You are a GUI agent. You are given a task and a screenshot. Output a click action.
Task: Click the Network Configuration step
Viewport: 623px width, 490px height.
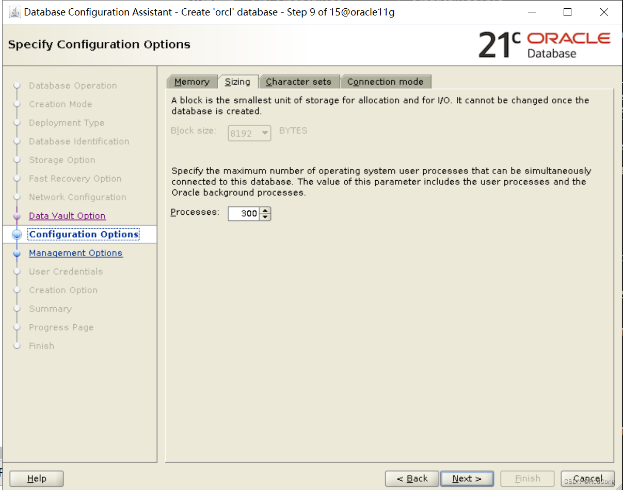pos(77,197)
